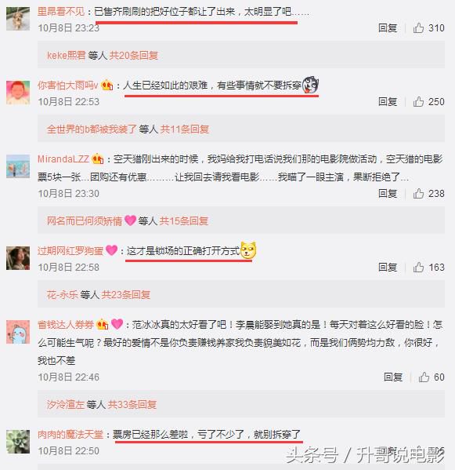This screenshot has width=455, height=470.
Task: Expand the 共11条回复 replies
Action: (x=185, y=129)
